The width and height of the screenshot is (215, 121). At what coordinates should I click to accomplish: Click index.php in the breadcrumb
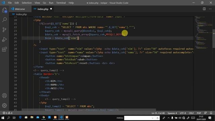pos(21,14)
